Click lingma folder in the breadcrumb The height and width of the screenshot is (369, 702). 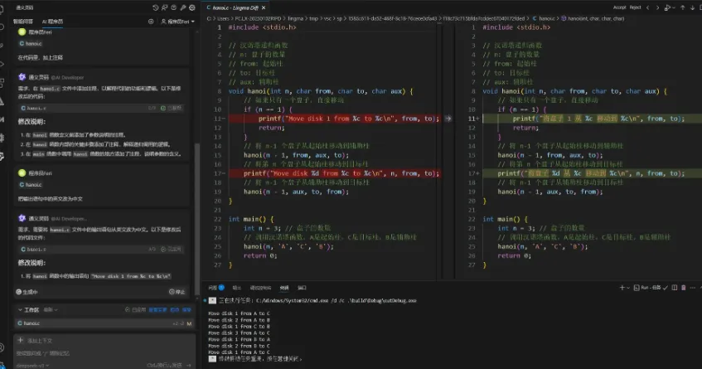296,18
